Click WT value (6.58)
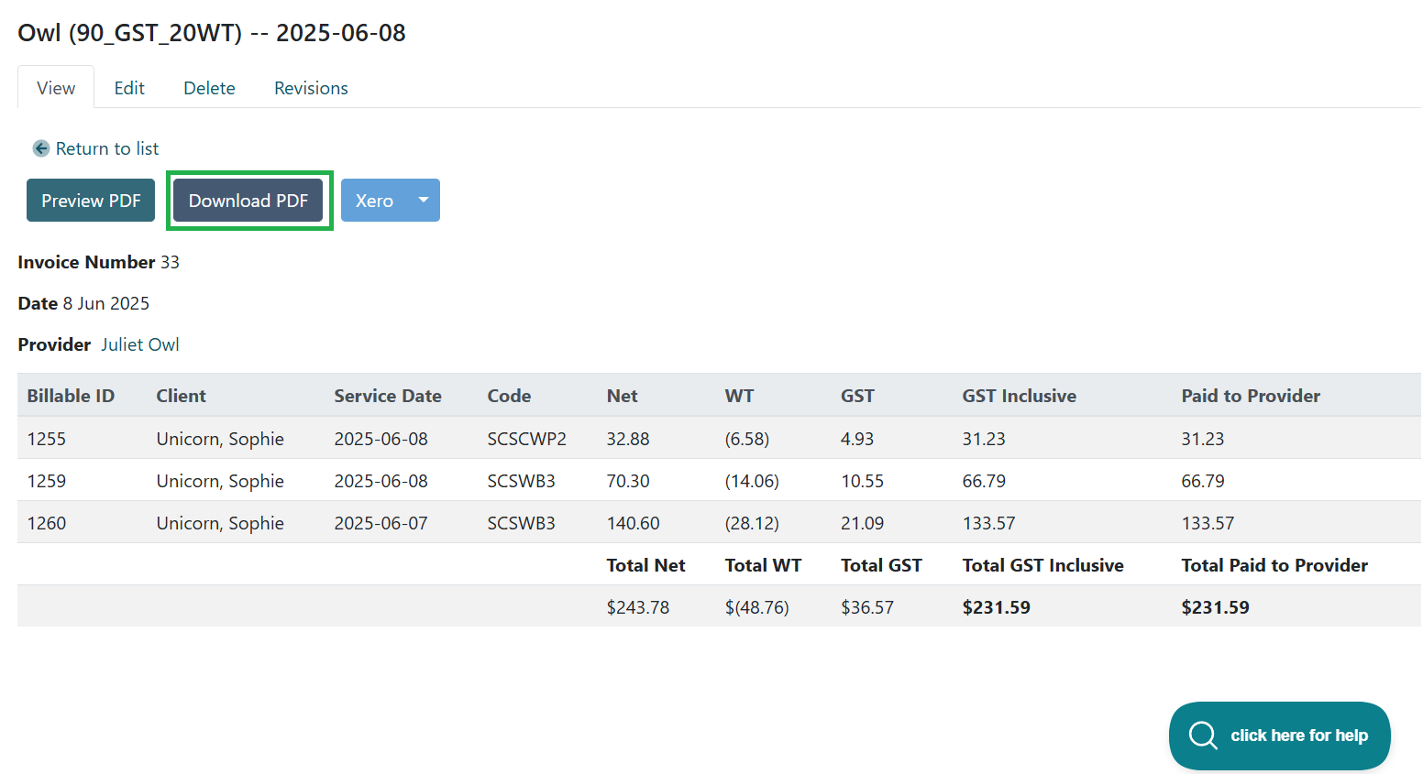 point(746,439)
